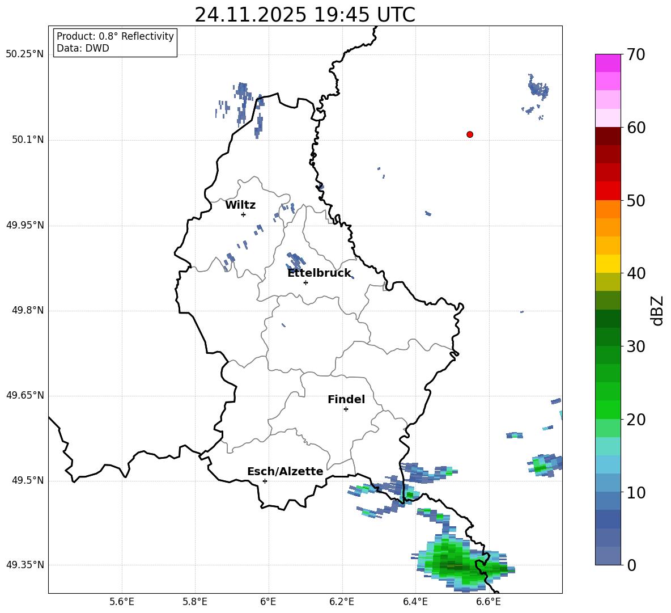Click the Wiltz station label
Image resolution: width=671 pixels, height=613 pixels.
[240, 205]
